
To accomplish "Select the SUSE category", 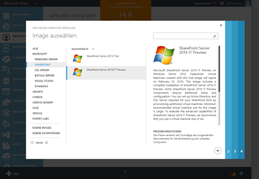I will (35, 108).
